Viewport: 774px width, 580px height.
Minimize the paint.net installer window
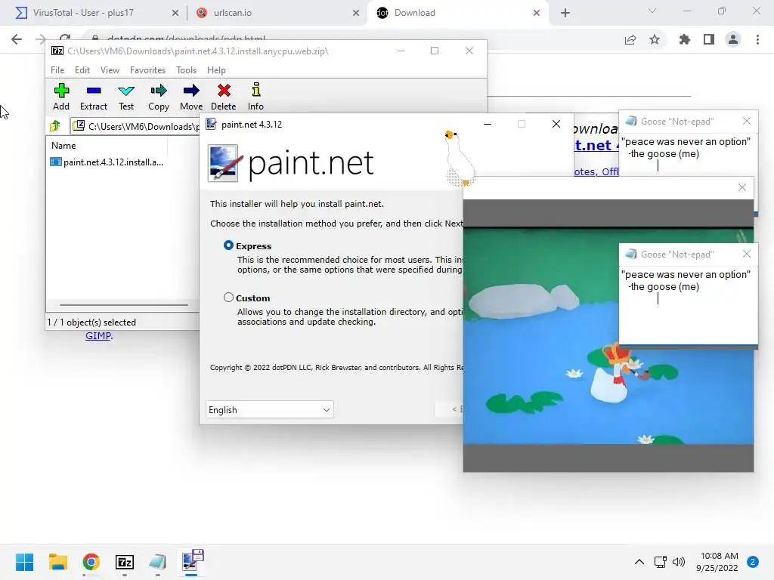488,124
